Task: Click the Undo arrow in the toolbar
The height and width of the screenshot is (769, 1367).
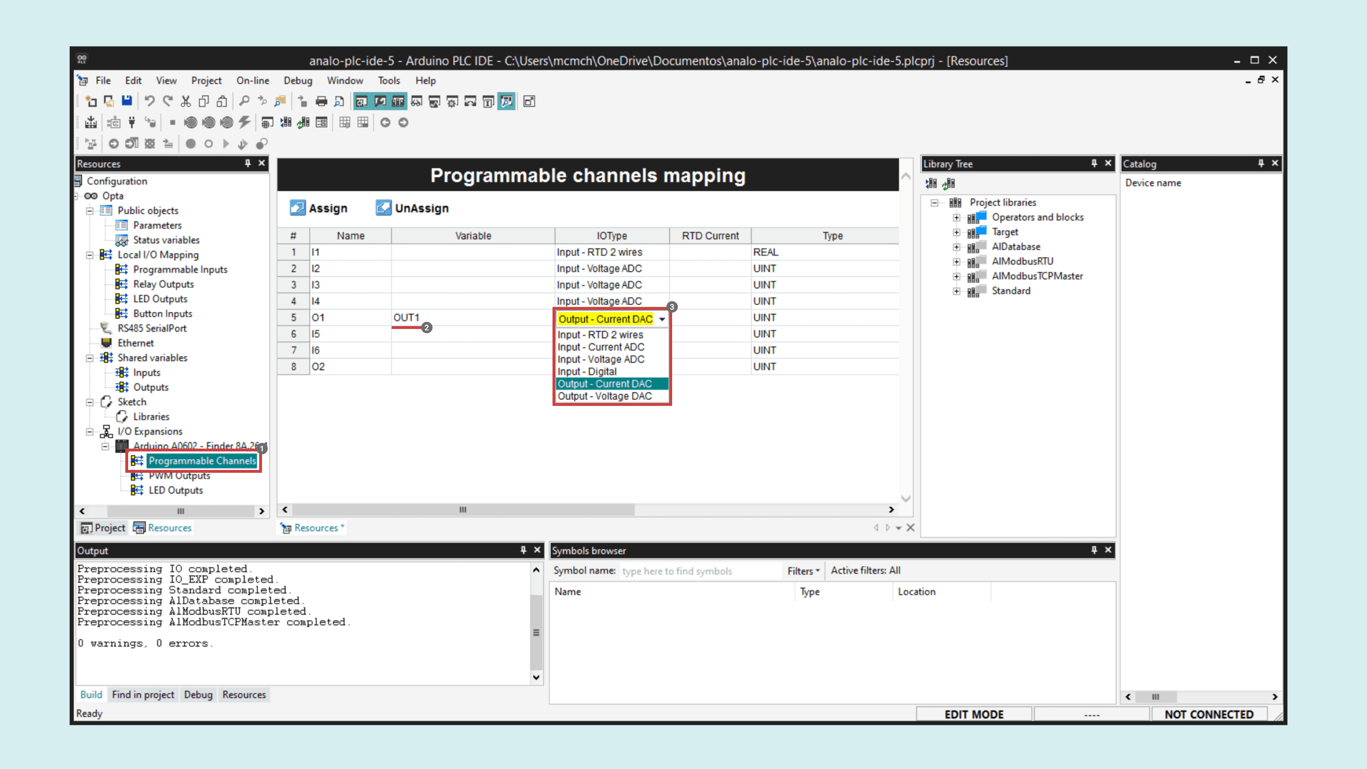Action: 149,101
